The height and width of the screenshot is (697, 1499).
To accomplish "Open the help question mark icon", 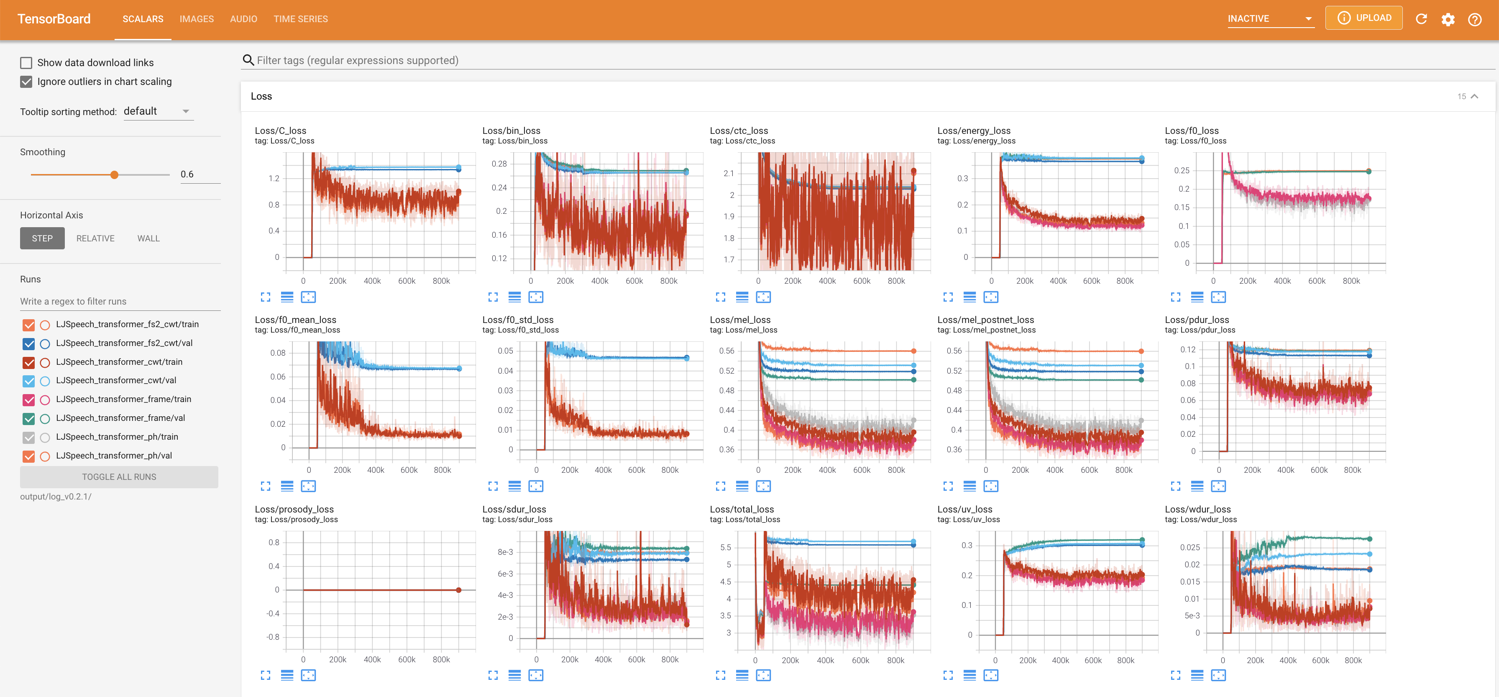I will pyautogui.click(x=1475, y=19).
